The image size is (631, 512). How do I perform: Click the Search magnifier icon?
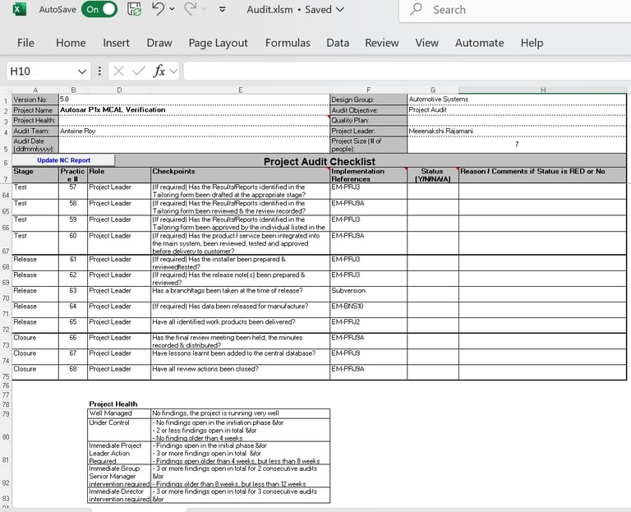point(416,9)
